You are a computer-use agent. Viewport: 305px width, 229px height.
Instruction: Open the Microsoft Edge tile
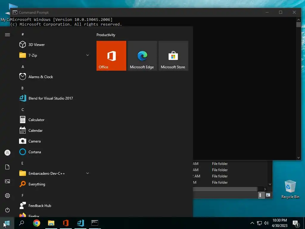click(x=142, y=56)
